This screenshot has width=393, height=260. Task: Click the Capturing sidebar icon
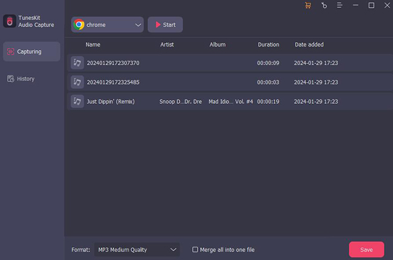[10, 51]
